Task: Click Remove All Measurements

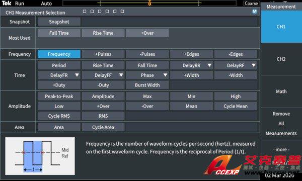Action: tap(281, 124)
